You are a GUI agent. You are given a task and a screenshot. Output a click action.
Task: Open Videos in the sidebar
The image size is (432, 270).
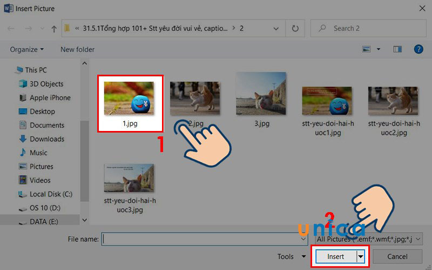point(35,180)
